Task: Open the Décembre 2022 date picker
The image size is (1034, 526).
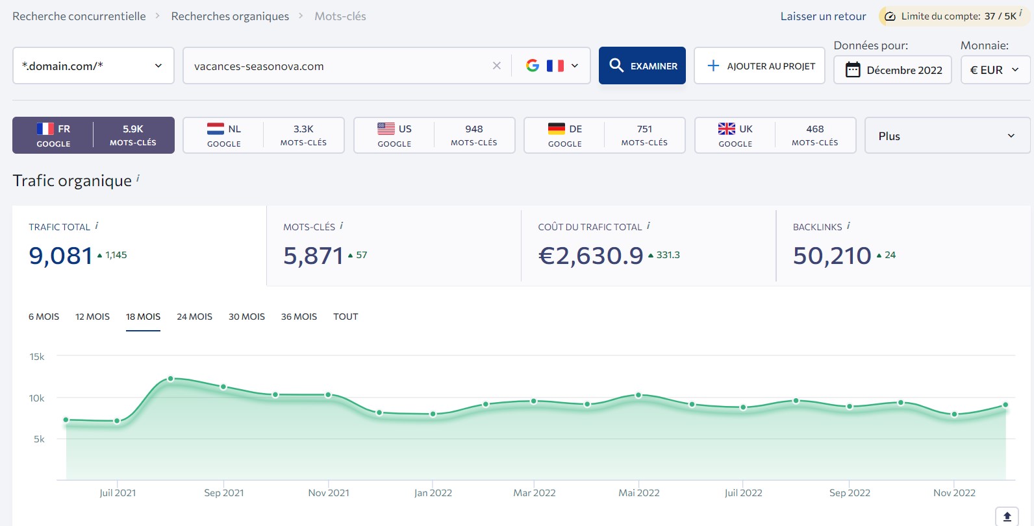Action: click(x=892, y=69)
